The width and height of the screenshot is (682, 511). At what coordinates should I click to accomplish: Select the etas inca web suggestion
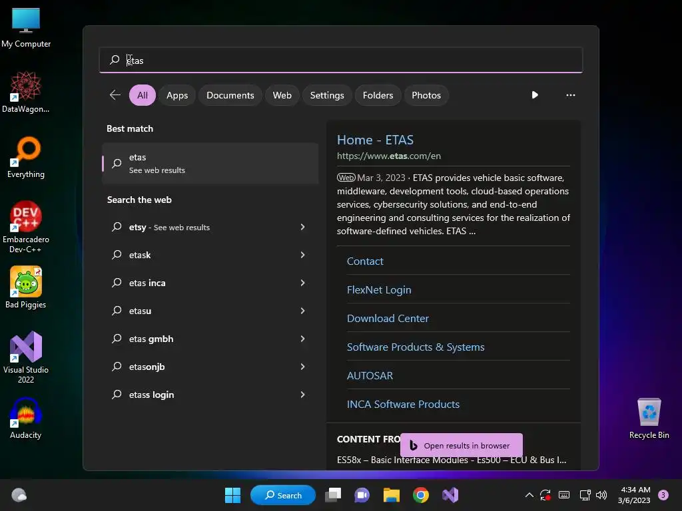pyautogui.click(x=147, y=283)
